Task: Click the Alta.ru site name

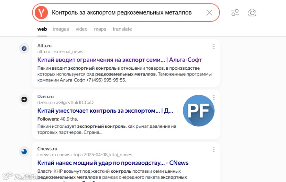Action: (x=44, y=46)
